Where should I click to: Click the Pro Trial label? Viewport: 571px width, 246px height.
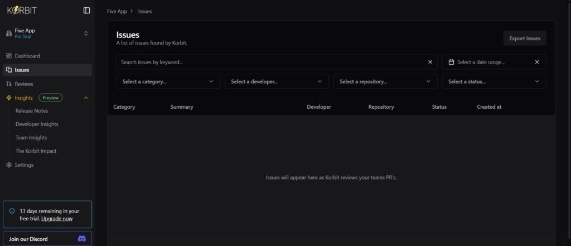click(x=23, y=37)
